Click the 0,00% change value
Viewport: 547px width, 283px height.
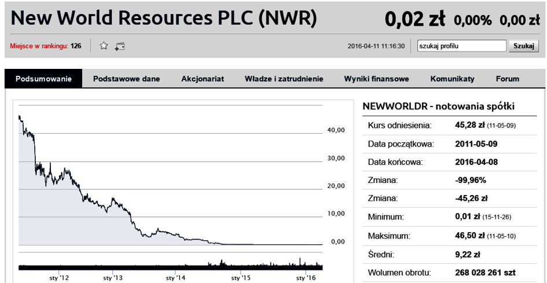coord(473,20)
